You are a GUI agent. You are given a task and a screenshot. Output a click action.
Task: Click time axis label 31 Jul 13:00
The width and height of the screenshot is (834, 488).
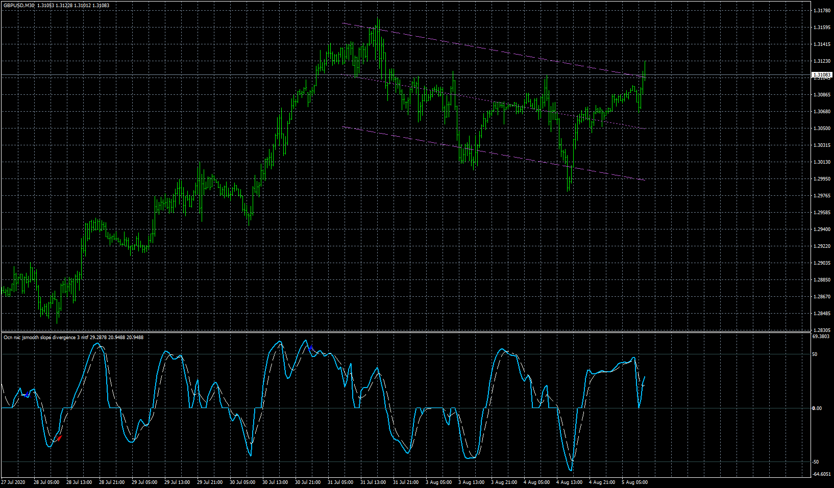coord(373,482)
